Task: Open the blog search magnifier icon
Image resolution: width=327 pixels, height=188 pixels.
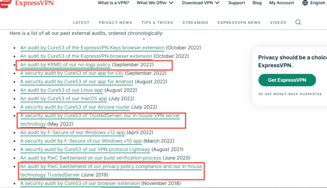Action: 298,23
